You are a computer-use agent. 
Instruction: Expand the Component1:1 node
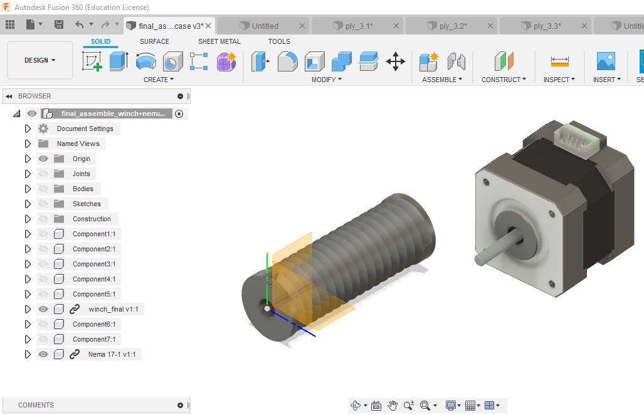click(28, 234)
